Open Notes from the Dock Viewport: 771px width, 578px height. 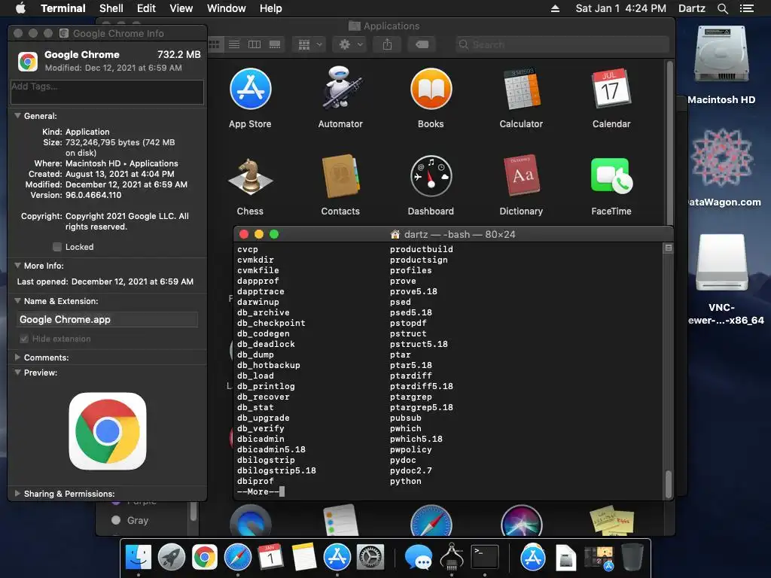[304, 558]
